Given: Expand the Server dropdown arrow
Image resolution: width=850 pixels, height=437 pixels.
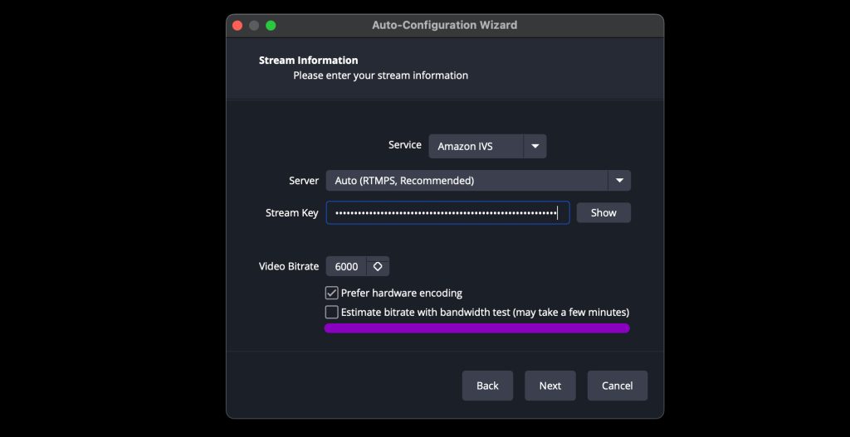Looking at the screenshot, I should click(619, 180).
